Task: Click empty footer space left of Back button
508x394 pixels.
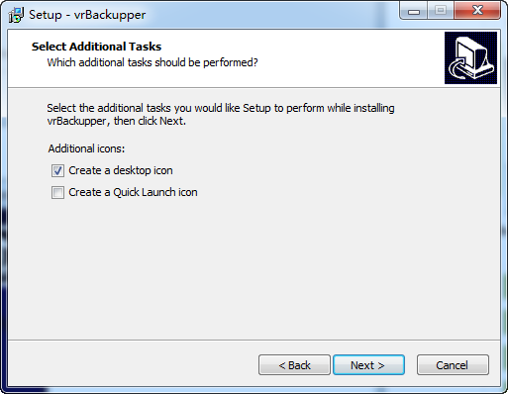Action: coord(132,365)
